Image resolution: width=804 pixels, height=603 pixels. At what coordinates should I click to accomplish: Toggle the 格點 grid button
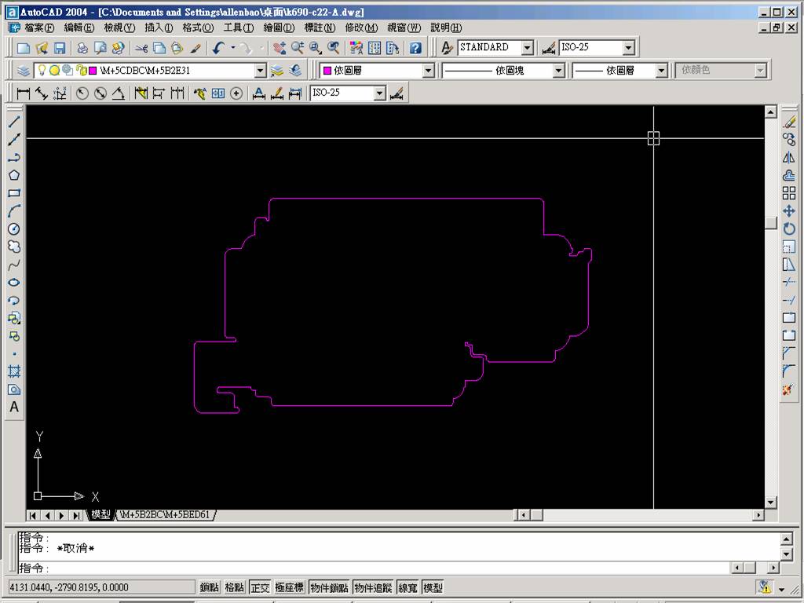pyautogui.click(x=234, y=587)
